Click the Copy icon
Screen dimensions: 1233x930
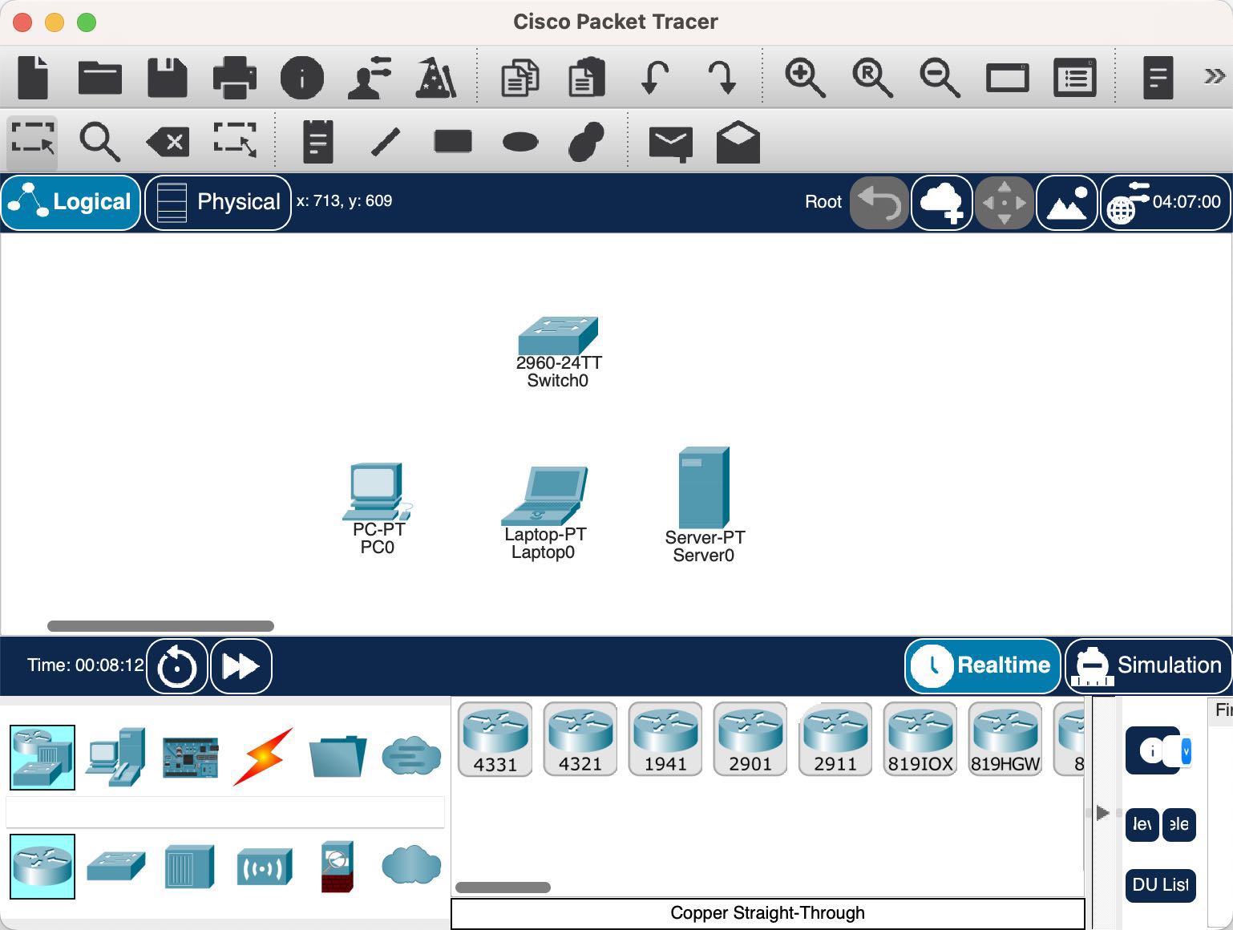520,79
